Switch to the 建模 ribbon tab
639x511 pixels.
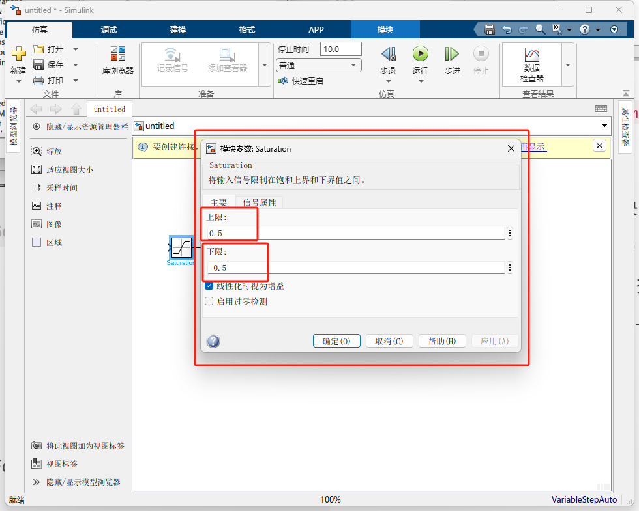coord(178,30)
